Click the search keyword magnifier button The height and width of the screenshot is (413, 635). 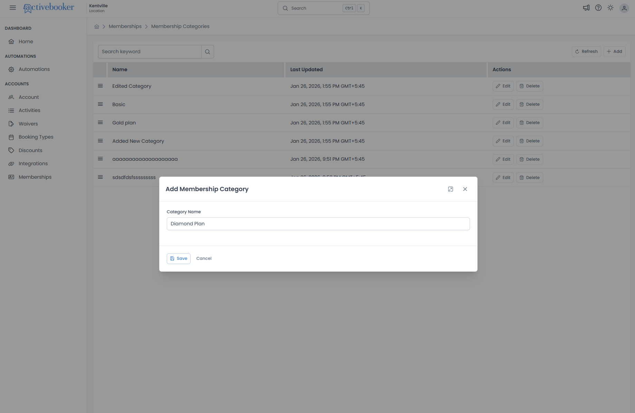coord(208,51)
